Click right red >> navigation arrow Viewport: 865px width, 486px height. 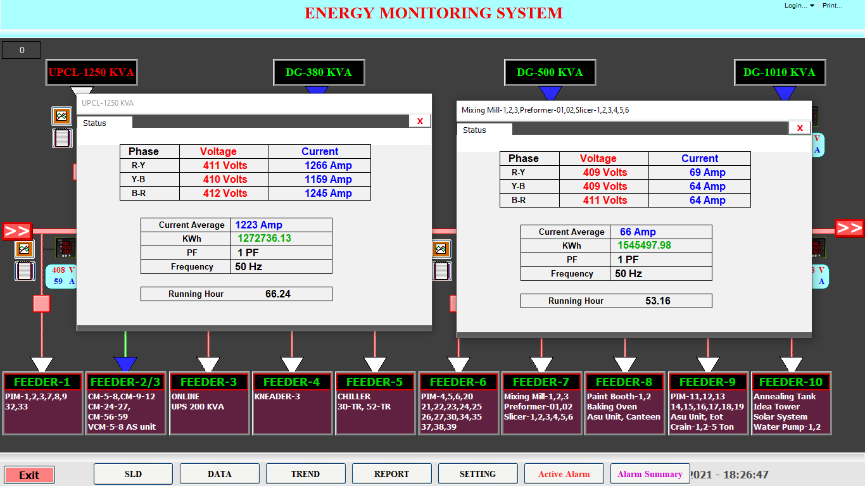(849, 228)
